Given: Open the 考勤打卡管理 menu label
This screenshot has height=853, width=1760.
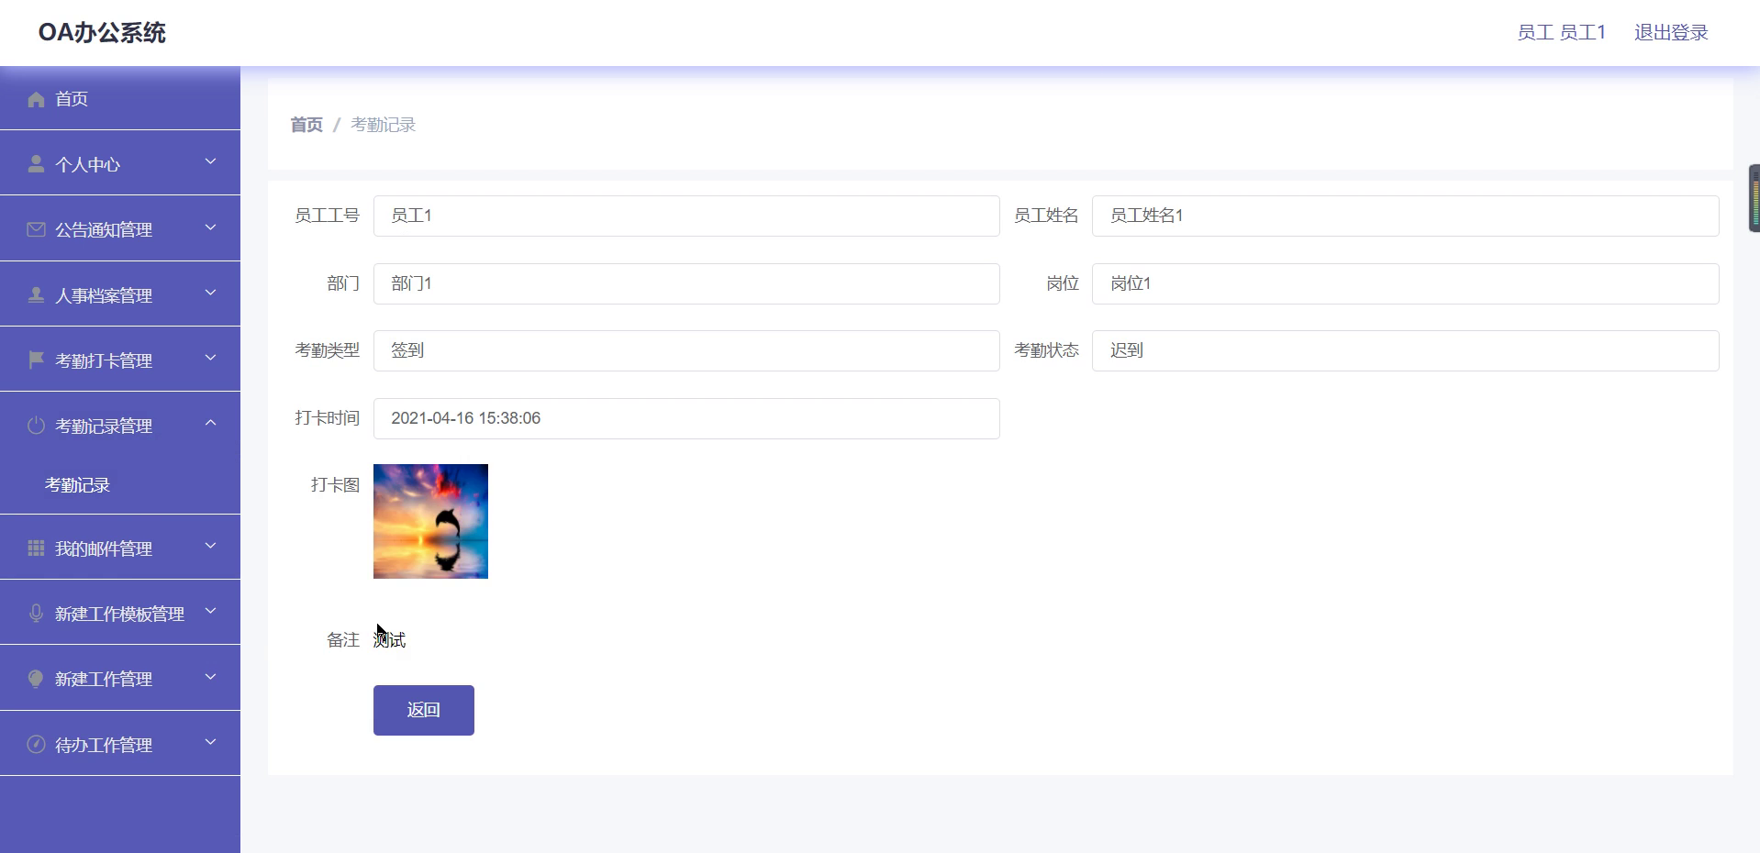Looking at the screenshot, I should (x=104, y=361).
